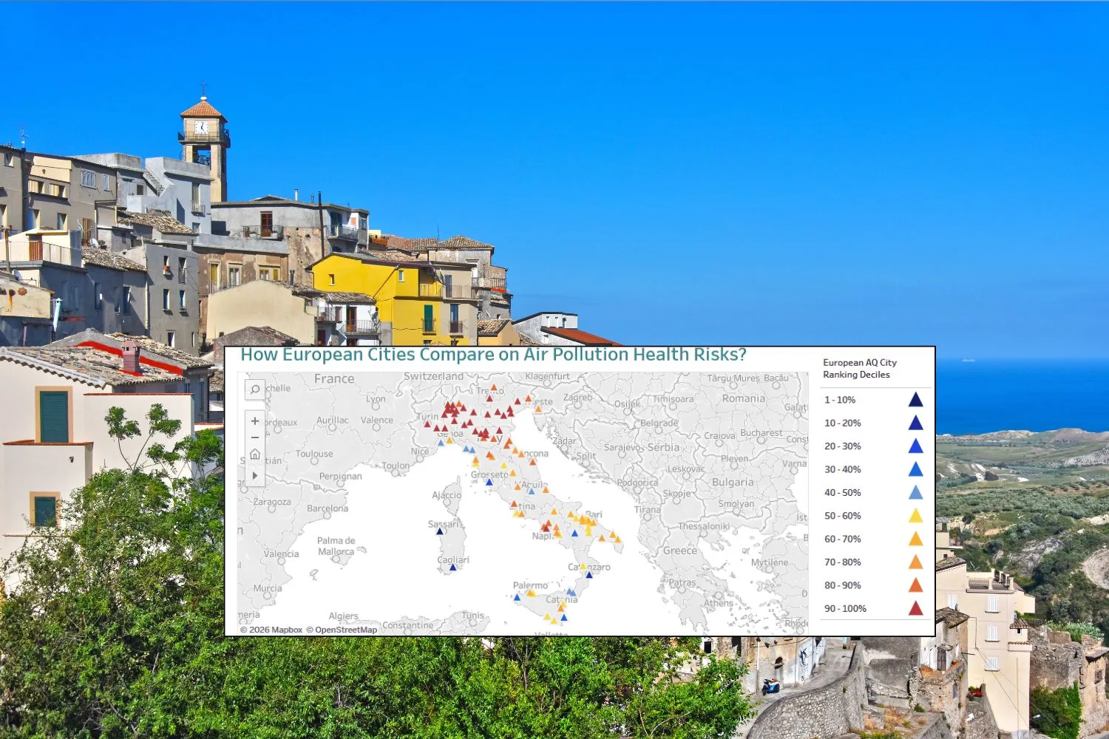The width and height of the screenshot is (1109, 739).
Task: Click the orange marker north of Trento
Action: [494, 387]
